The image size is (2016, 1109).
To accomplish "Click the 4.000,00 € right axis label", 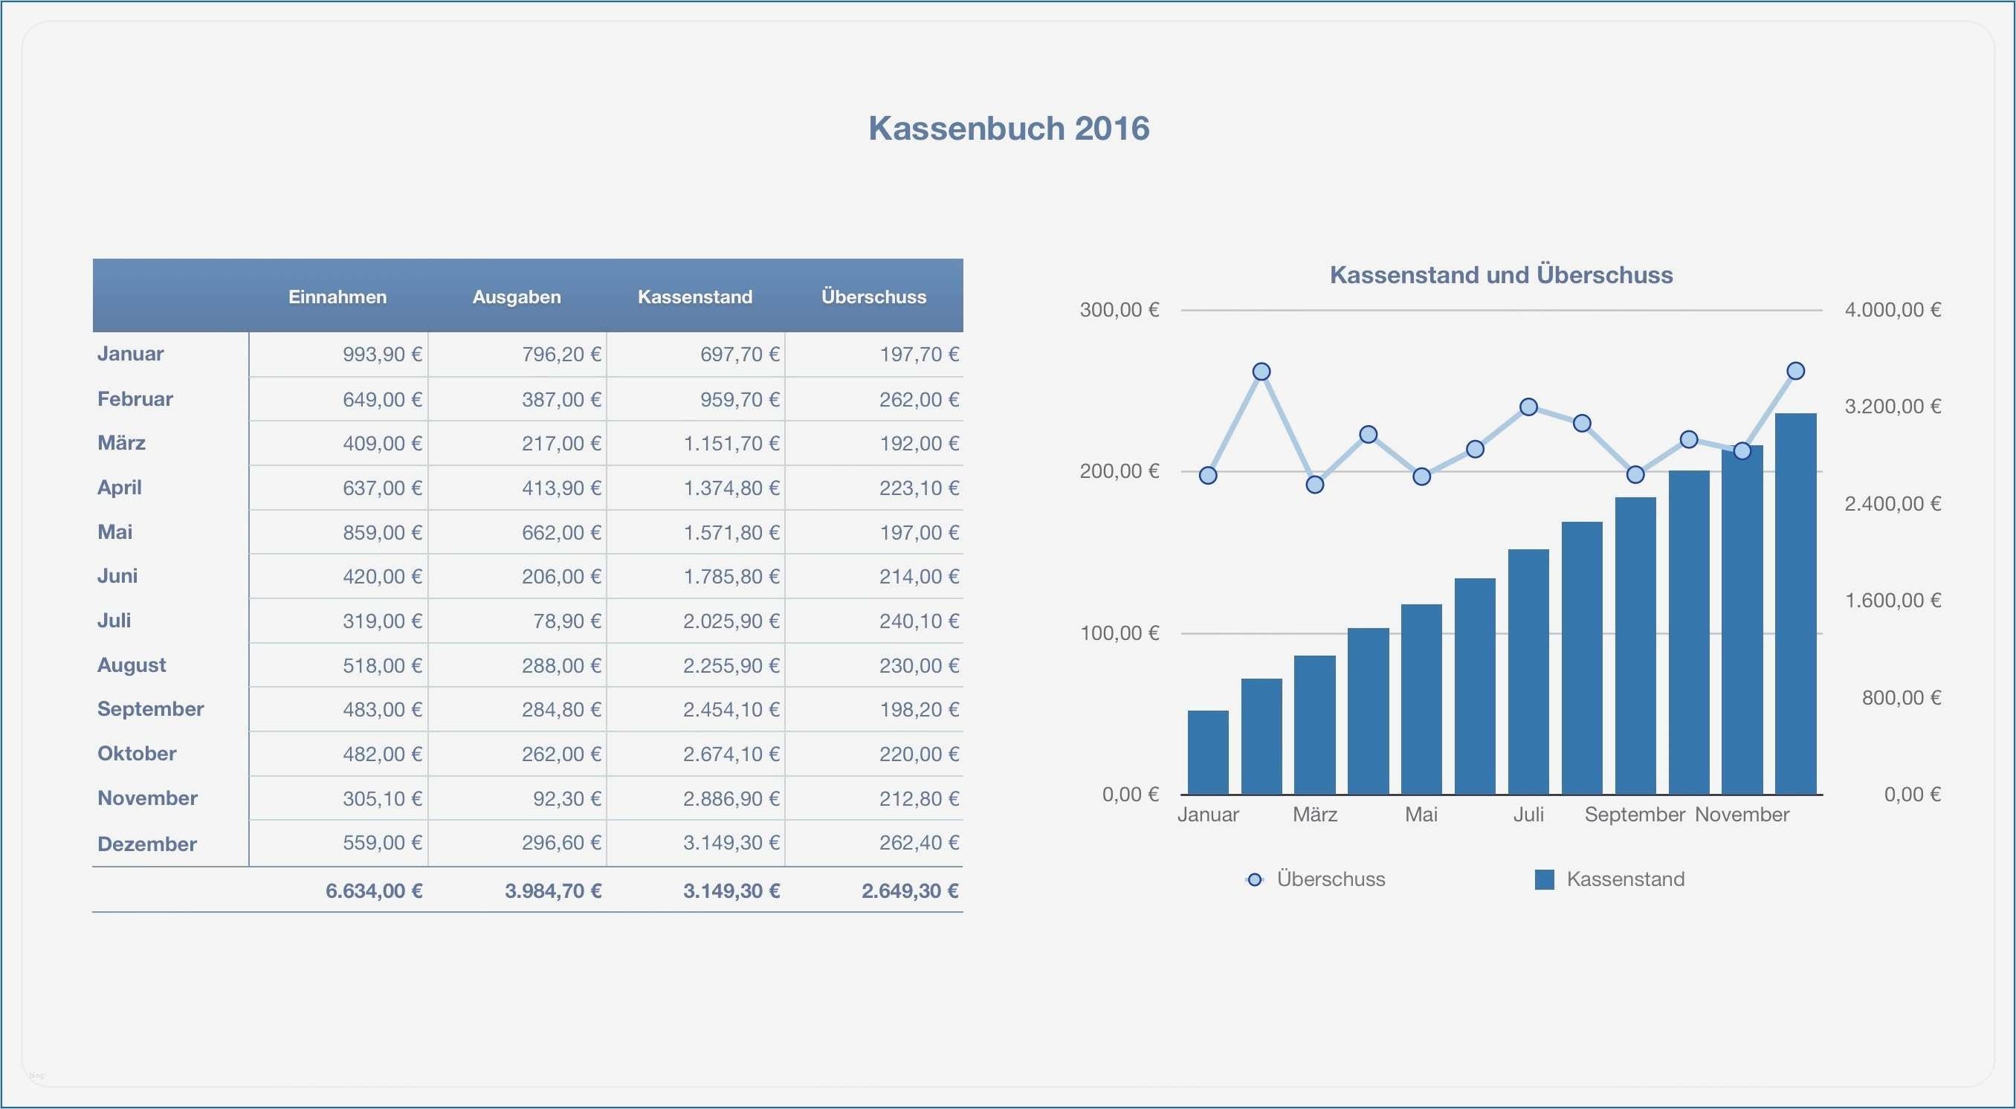I will click(x=1893, y=310).
